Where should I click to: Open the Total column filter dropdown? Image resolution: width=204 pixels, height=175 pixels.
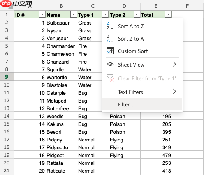tap(168, 14)
